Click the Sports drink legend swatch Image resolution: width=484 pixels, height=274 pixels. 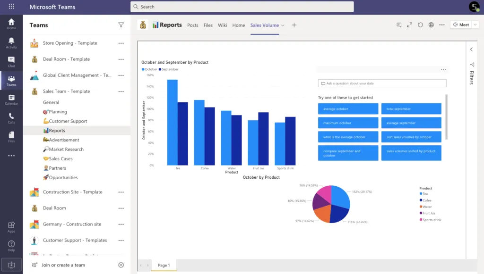pyautogui.click(x=421, y=219)
